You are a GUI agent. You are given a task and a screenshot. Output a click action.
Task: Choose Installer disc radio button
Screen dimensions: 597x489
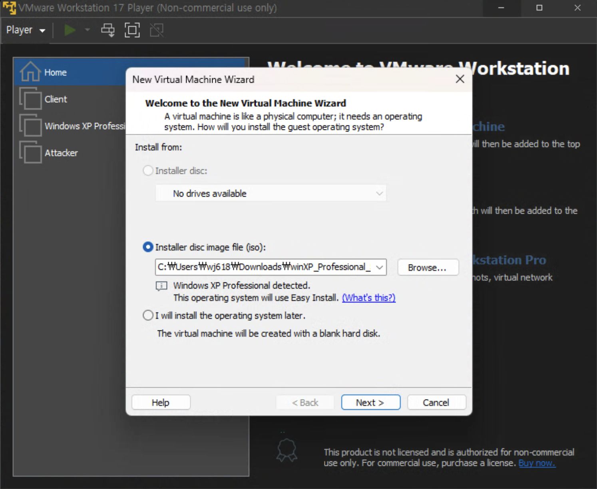(148, 171)
